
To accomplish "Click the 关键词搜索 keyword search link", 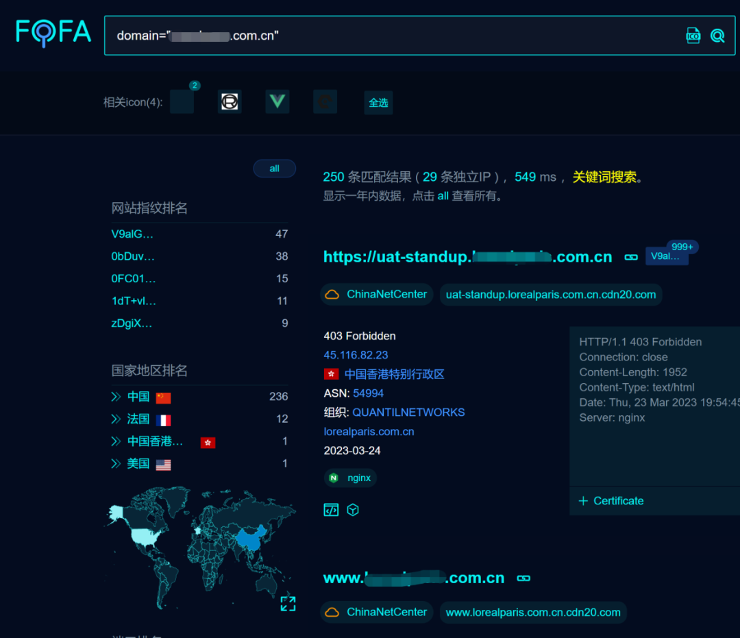I will [x=604, y=177].
